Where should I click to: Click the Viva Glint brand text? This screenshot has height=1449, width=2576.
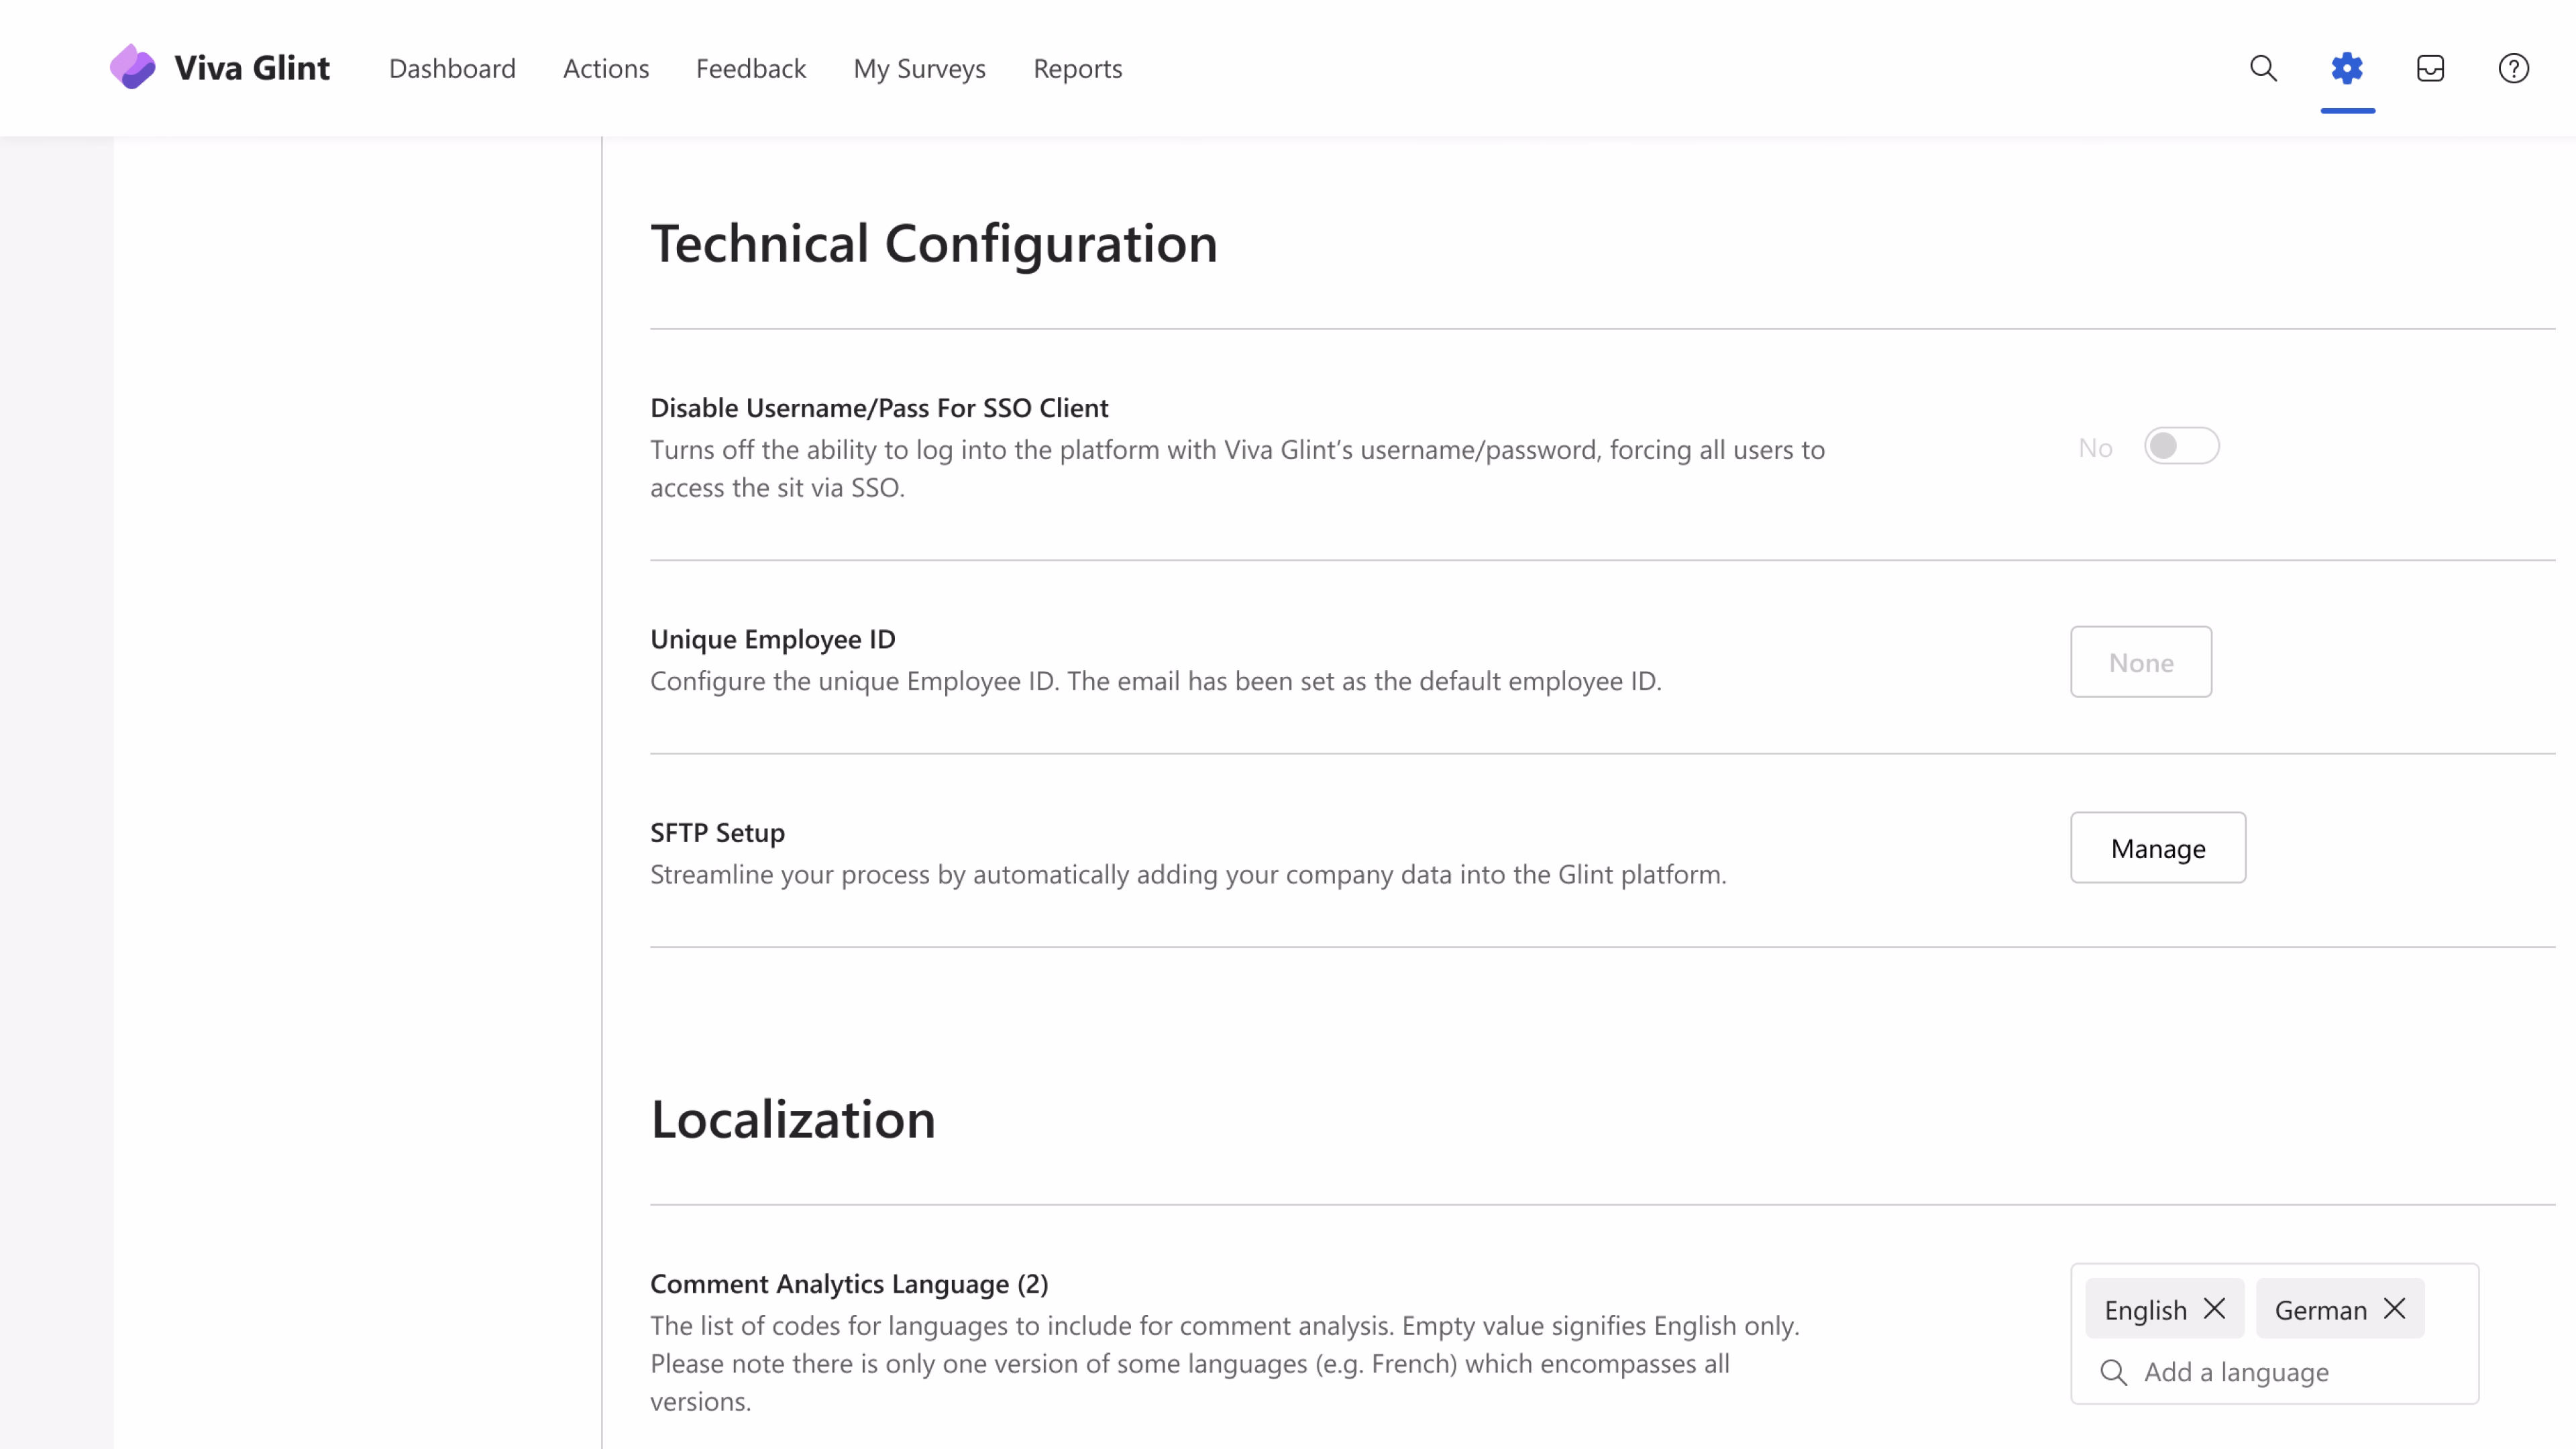pyautogui.click(x=252, y=68)
